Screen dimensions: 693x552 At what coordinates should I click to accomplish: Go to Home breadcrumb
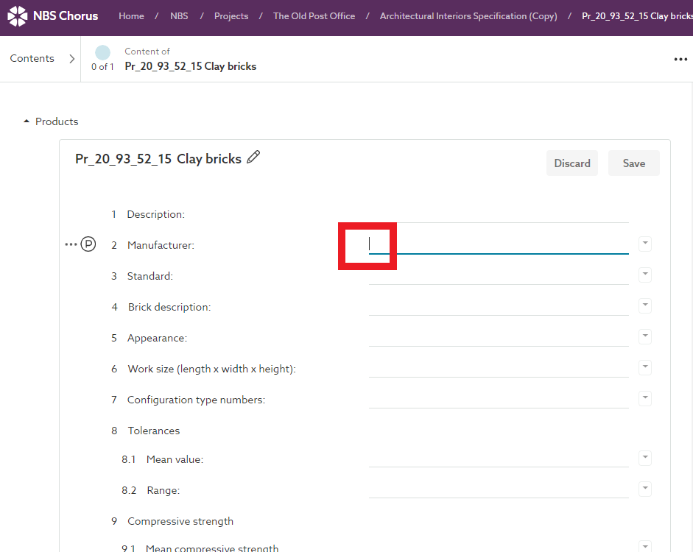[x=131, y=16]
